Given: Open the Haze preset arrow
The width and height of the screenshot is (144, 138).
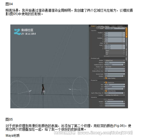Looking at the screenshot, I should click(124, 89).
